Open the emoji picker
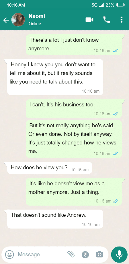The image size is (129, 264). pos(9,254)
